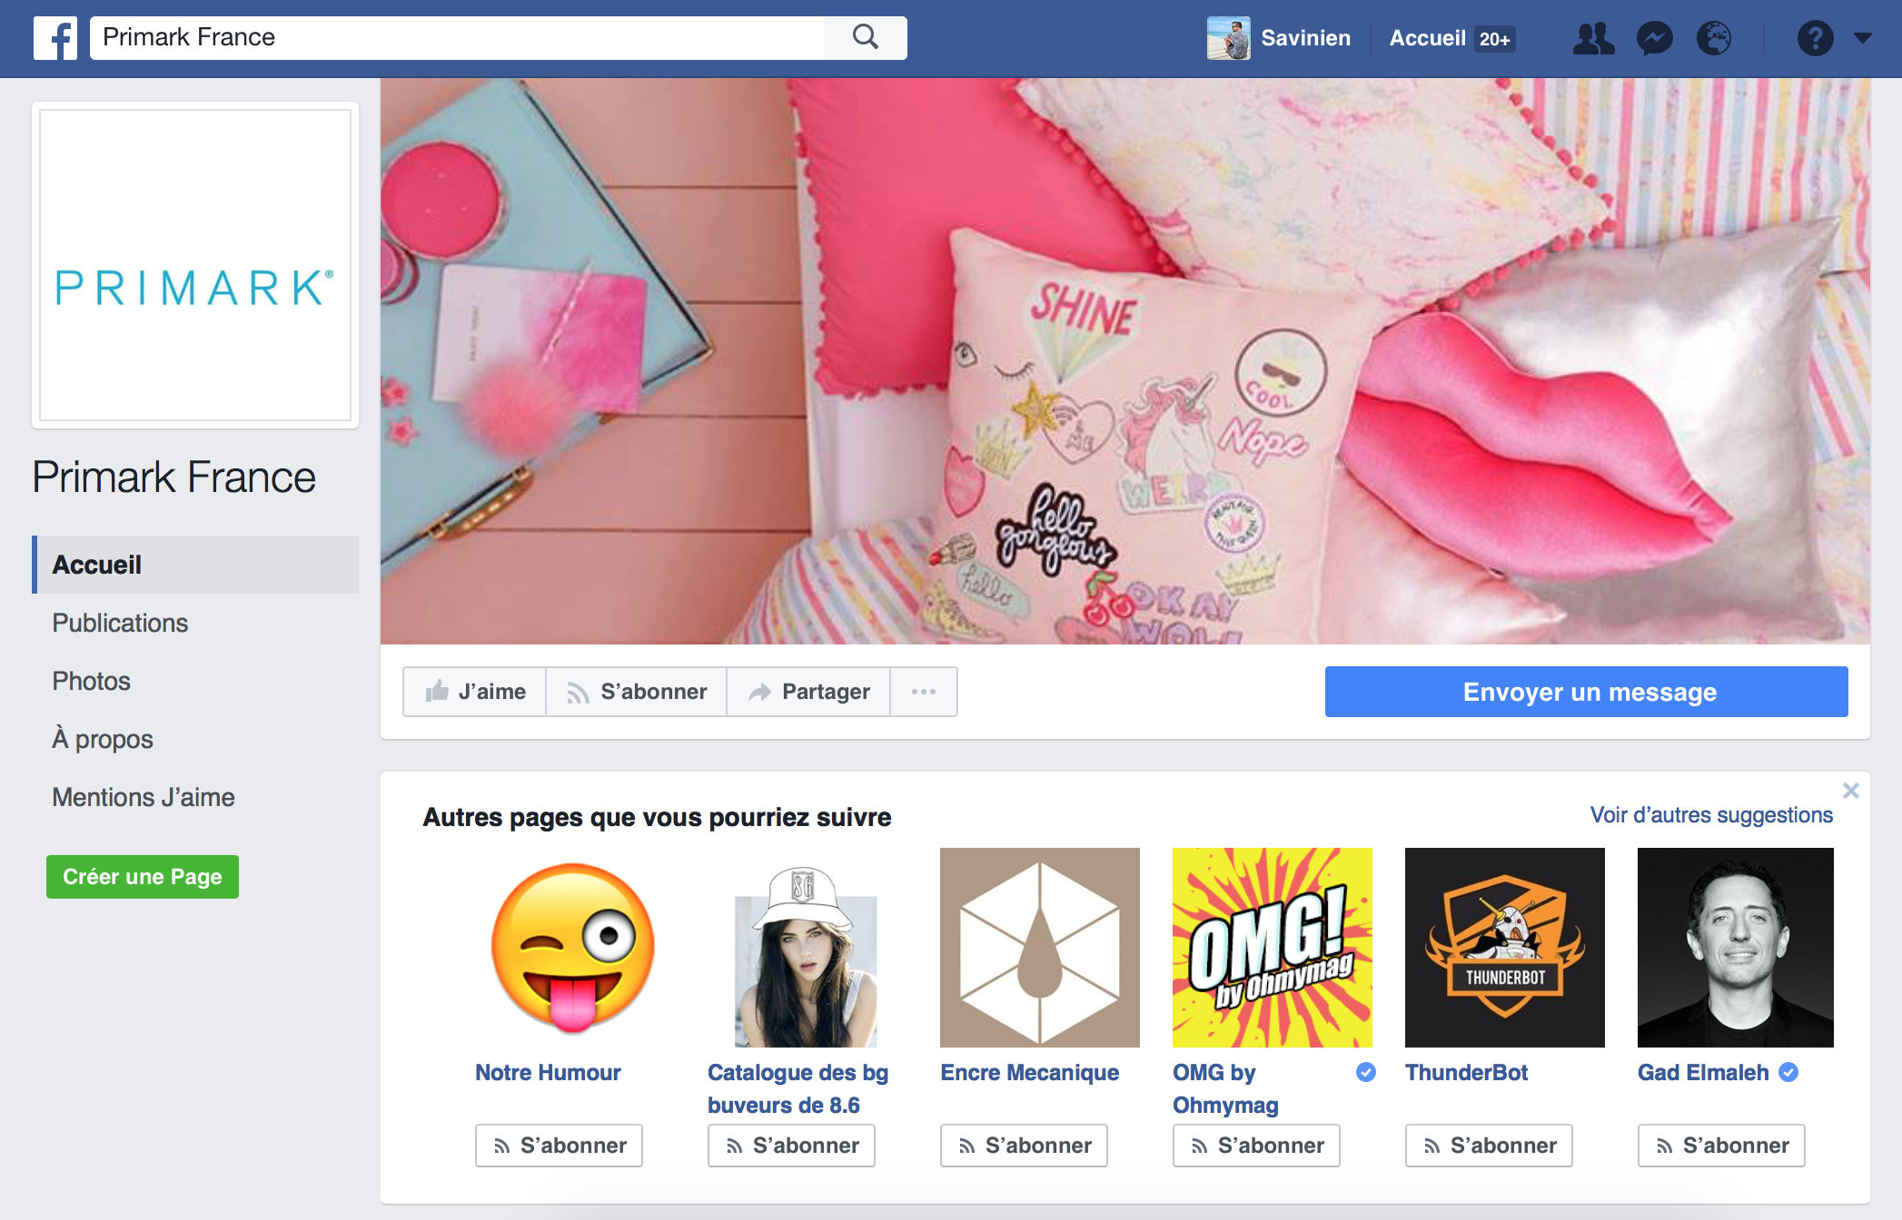Screen dimensions: 1902x1220
Task: Follow Primark with S'abonner button
Action: pos(637,692)
